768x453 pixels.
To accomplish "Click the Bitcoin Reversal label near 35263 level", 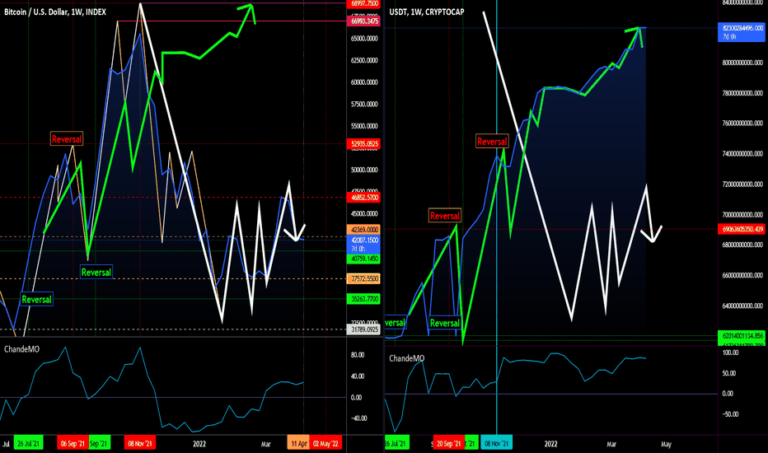I will click(x=37, y=299).
